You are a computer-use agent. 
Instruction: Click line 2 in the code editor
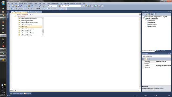tap(21, 16)
